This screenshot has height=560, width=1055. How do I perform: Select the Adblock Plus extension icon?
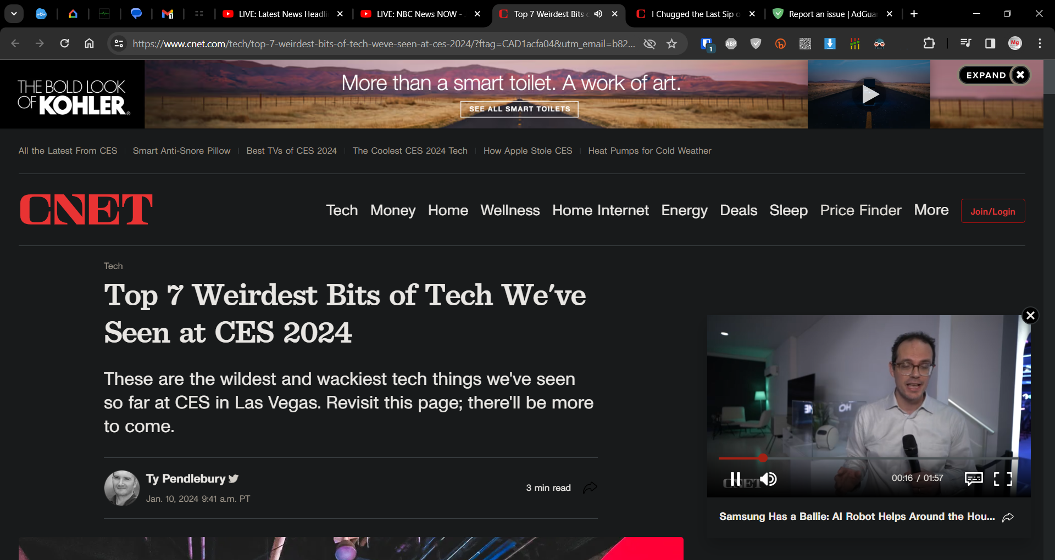731,43
